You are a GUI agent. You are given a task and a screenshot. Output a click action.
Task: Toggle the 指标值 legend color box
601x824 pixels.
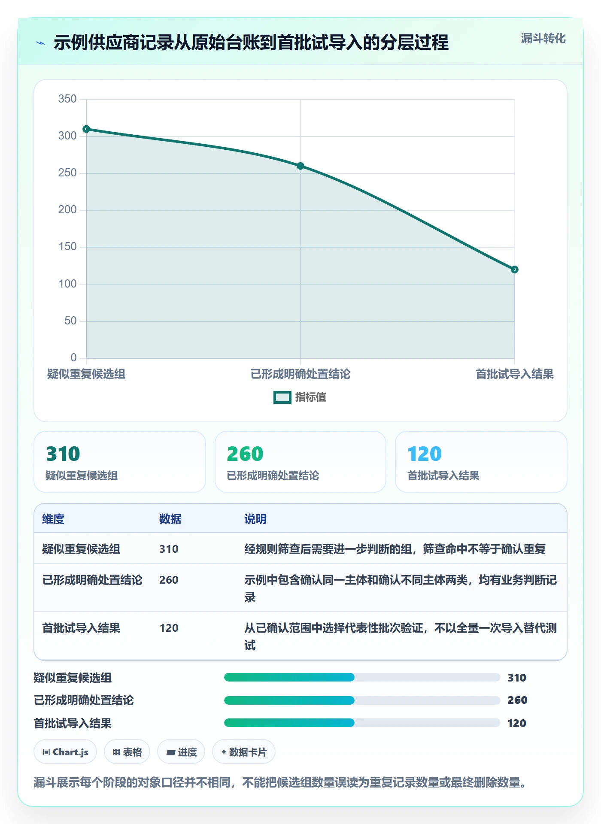(x=282, y=397)
